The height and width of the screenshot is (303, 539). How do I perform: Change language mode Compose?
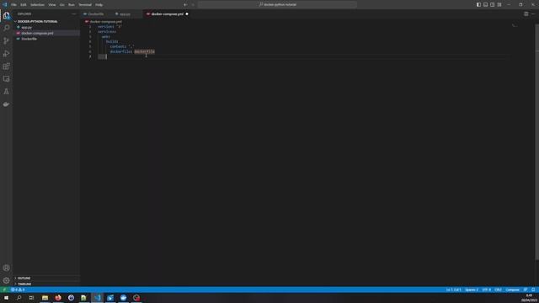coord(512,290)
